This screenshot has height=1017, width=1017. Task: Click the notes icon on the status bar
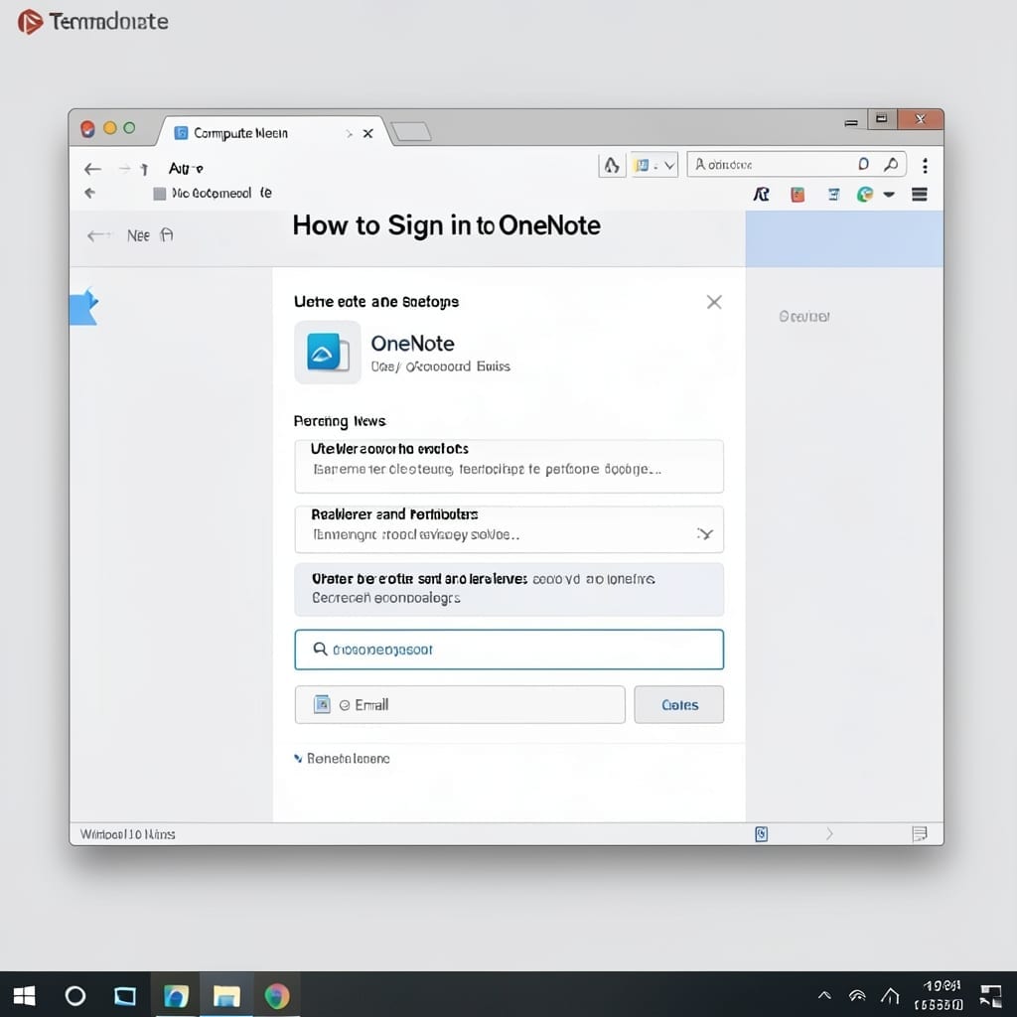919,833
